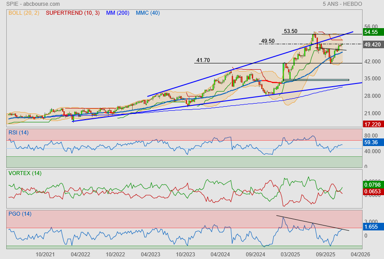Screen dimensions: 384x259
Task: Click the 5 ANS - HEBDO timeframe label
Action: pyautogui.click(x=342, y=4)
